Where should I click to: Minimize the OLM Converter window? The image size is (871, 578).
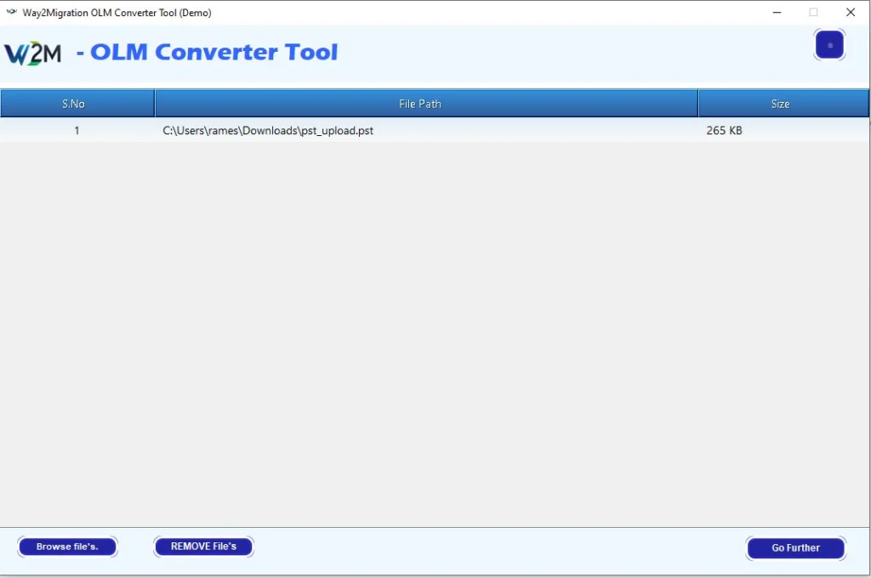777,13
